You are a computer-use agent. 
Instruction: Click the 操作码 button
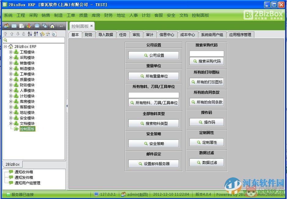click(207, 122)
